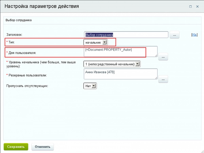
Task: Expand the Тип dropdown showing начальник
Action: 96,42
